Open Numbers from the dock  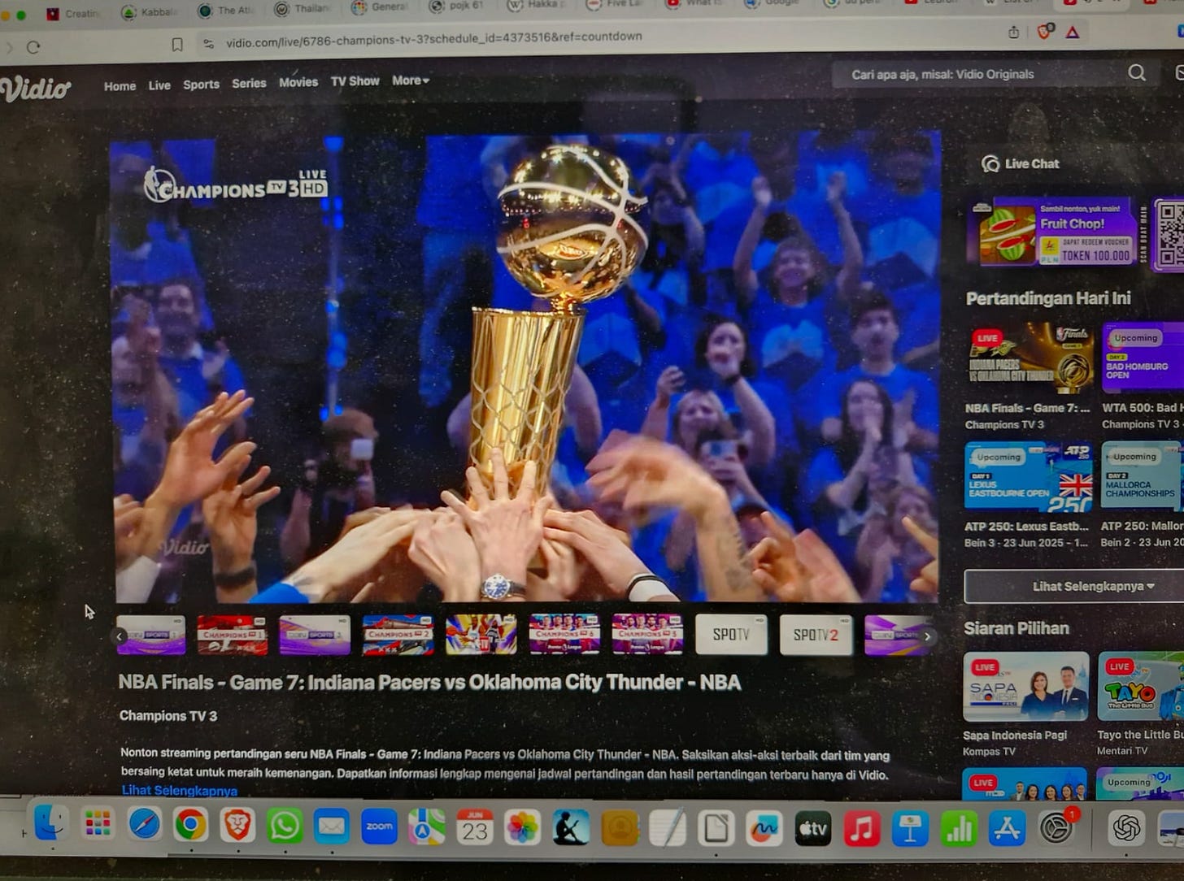tap(959, 829)
